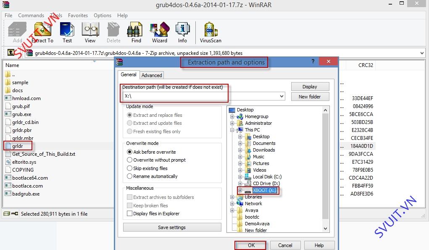Open the Info toolbar icon
The image size is (429, 250).
pyautogui.click(x=182, y=29)
